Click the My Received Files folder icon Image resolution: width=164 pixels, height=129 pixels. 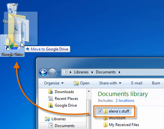[105, 125]
